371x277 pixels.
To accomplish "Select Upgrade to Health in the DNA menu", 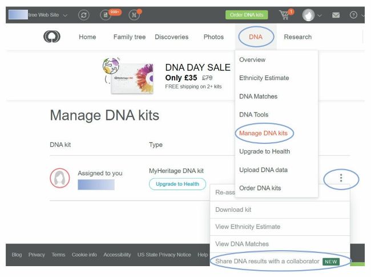I will pyautogui.click(x=276, y=151).
